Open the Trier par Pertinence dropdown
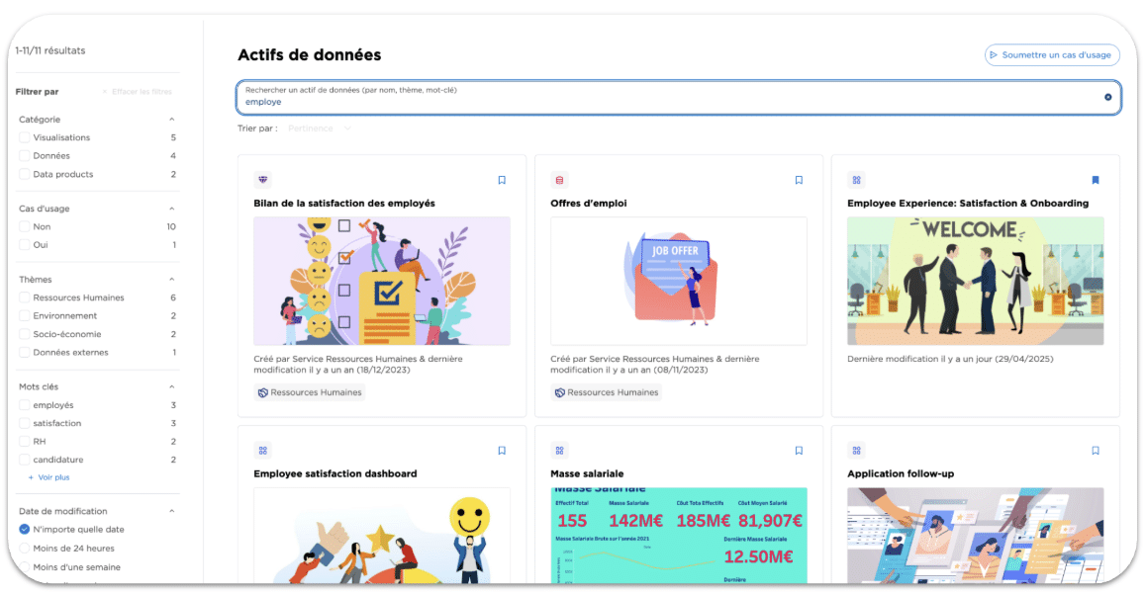The width and height of the screenshot is (1146, 595). tap(319, 128)
